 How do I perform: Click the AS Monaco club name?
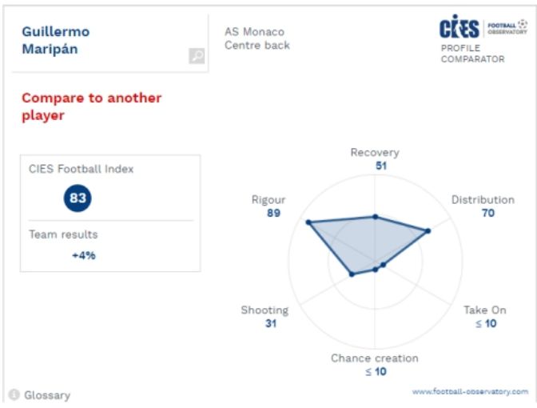[254, 32]
